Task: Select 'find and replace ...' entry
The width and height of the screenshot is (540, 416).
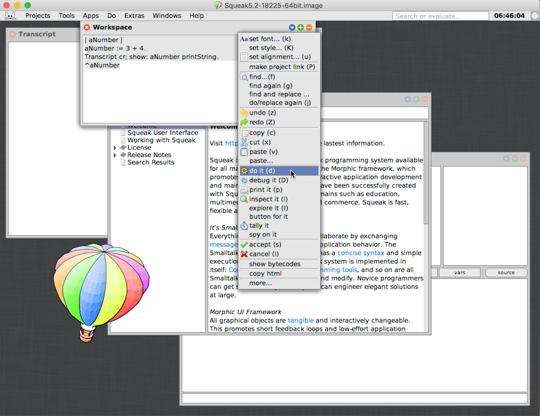Action: click(x=279, y=94)
